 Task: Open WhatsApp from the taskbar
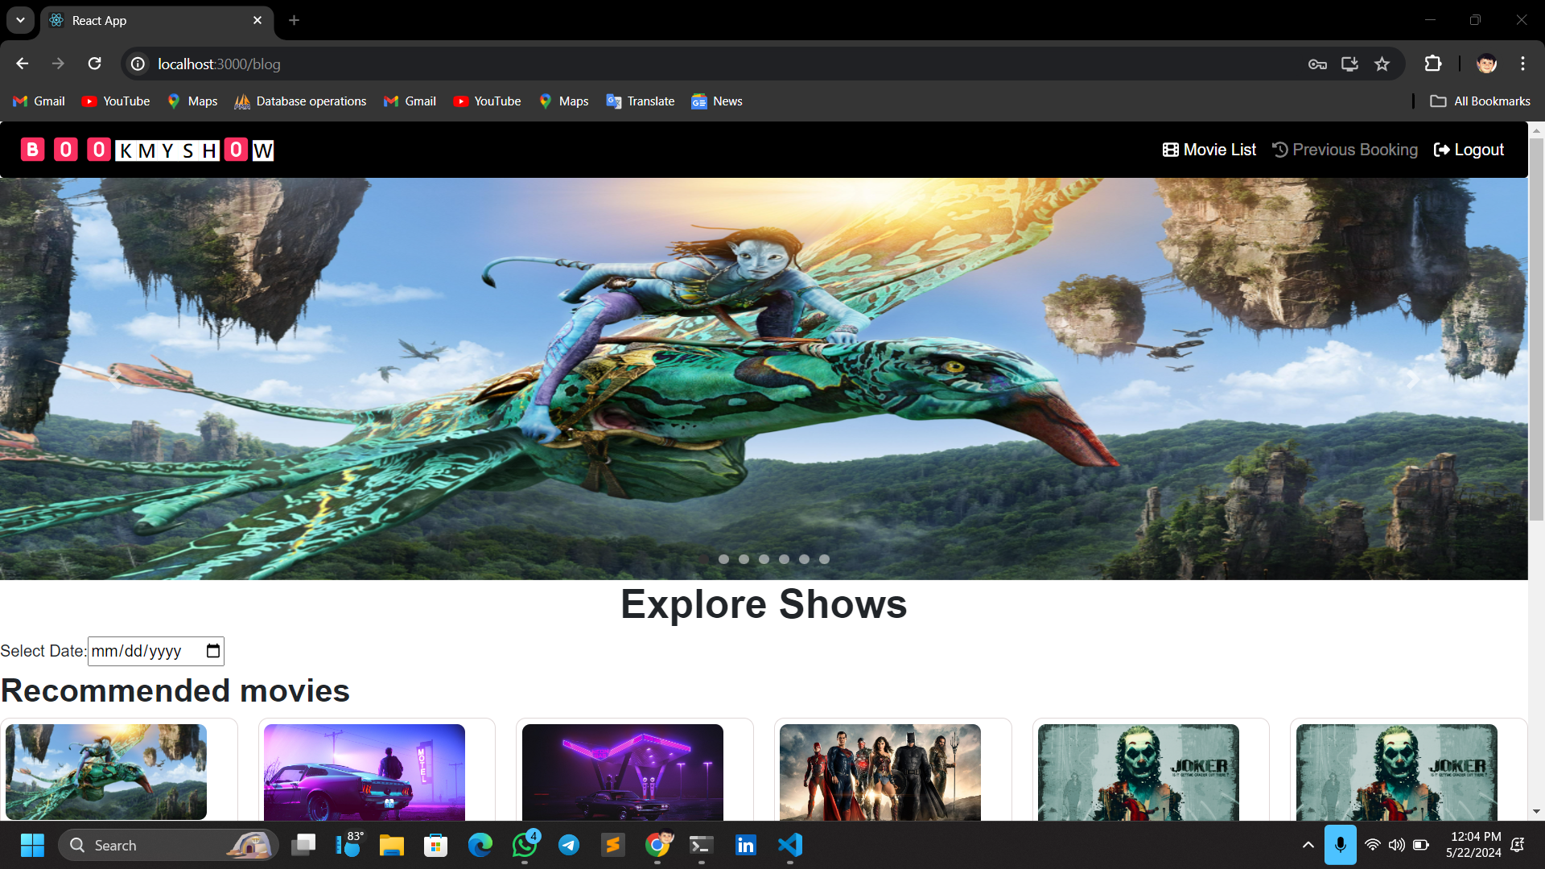click(x=525, y=845)
